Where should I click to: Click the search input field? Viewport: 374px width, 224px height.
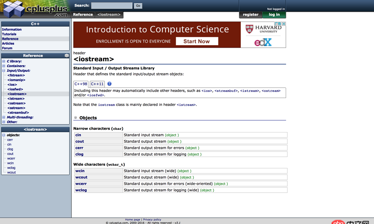[x=112, y=6]
